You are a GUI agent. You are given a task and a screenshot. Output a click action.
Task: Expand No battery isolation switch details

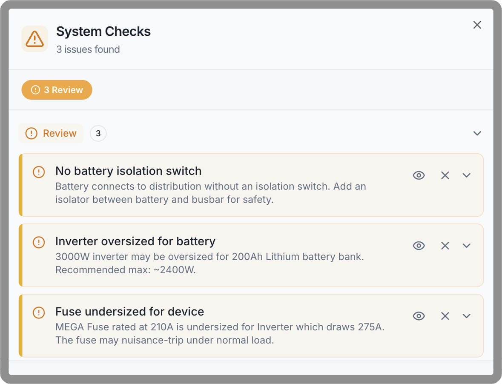(467, 175)
